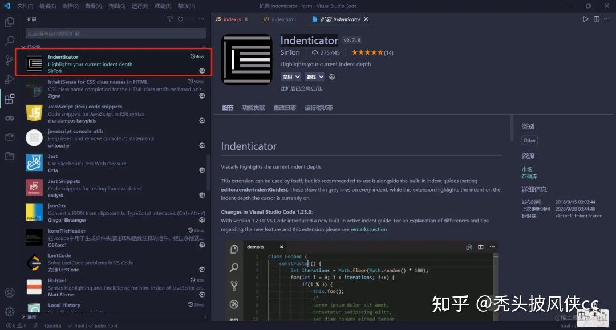Open manage gear for Jest extension
Viewport: 616px width, 330px height.
[202, 170]
